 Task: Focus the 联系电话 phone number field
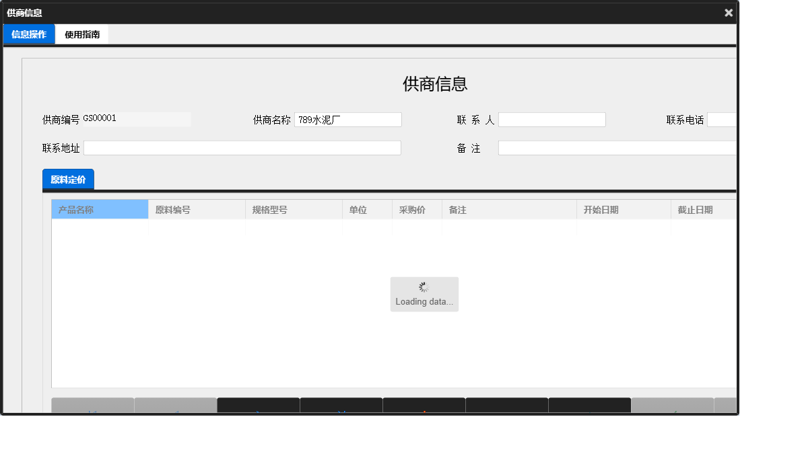point(724,119)
